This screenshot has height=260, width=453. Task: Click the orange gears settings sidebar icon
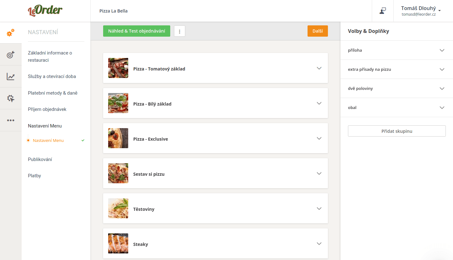pyautogui.click(x=11, y=32)
